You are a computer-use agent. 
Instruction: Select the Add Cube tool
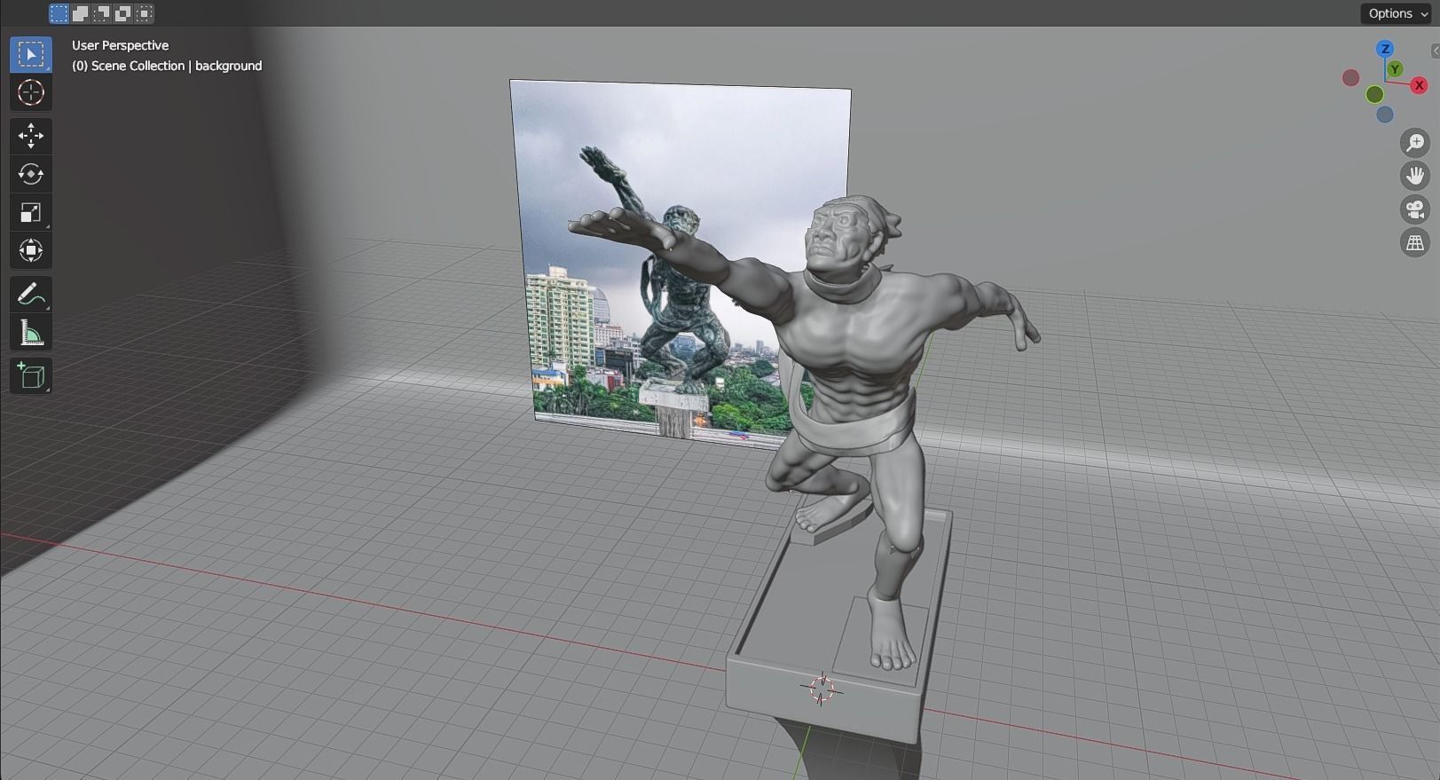31,376
